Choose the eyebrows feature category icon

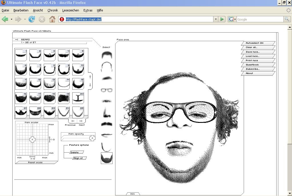click(x=107, y=78)
